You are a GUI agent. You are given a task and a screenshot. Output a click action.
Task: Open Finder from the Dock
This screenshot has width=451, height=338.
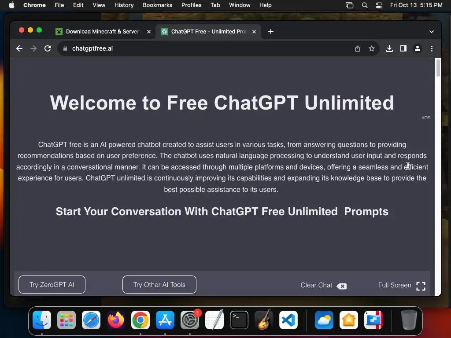pos(42,320)
